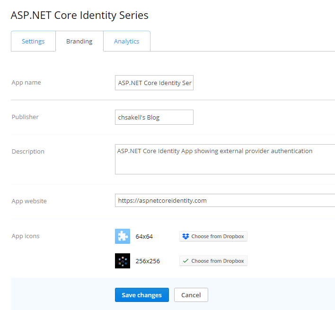
Task: Switch to the Settings tab
Action: (x=33, y=41)
